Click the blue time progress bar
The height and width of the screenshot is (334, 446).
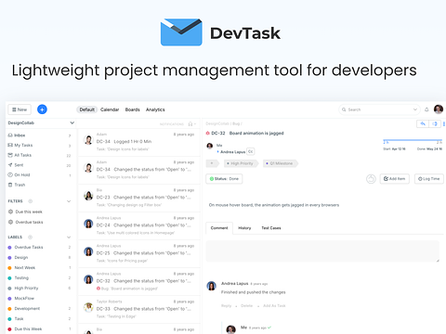(413, 140)
